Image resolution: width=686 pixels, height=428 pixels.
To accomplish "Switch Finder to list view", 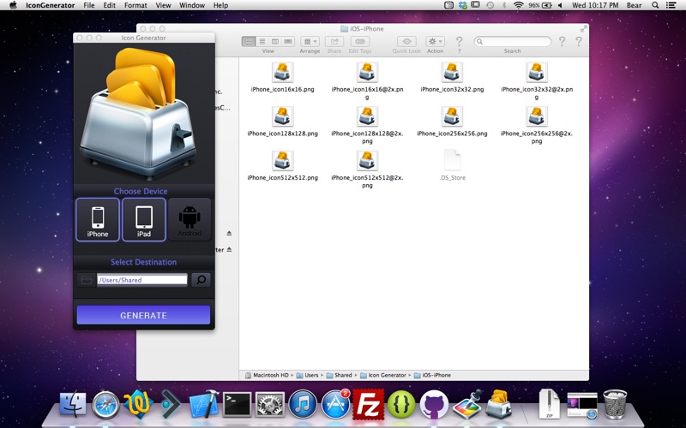I will click(x=262, y=41).
